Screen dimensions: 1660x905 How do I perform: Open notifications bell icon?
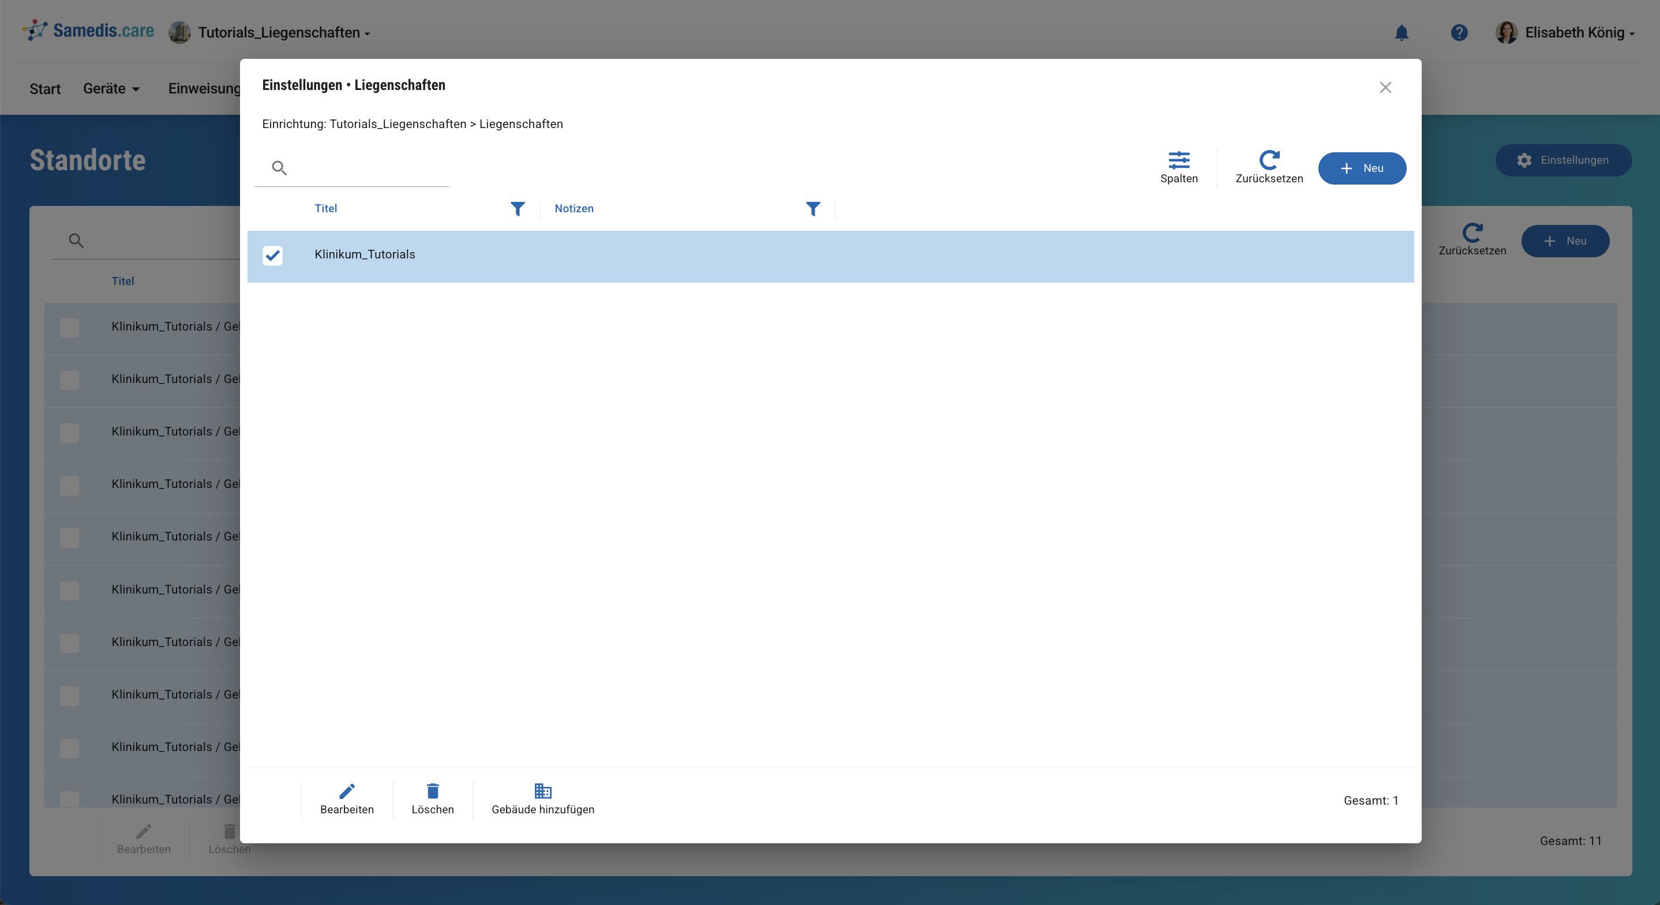(1401, 33)
